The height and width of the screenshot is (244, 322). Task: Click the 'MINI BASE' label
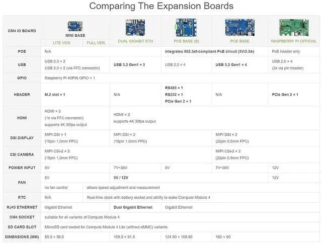click(x=75, y=36)
